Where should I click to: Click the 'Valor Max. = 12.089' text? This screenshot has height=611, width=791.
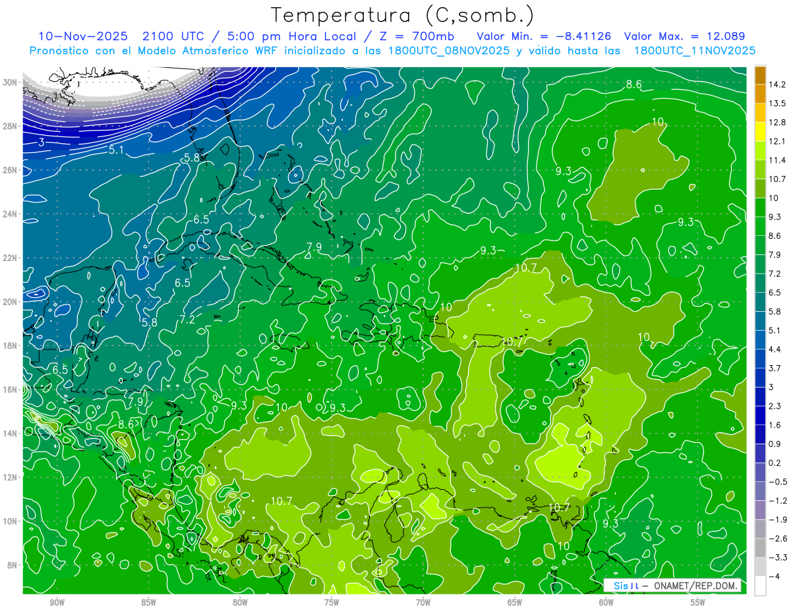[x=684, y=36]
